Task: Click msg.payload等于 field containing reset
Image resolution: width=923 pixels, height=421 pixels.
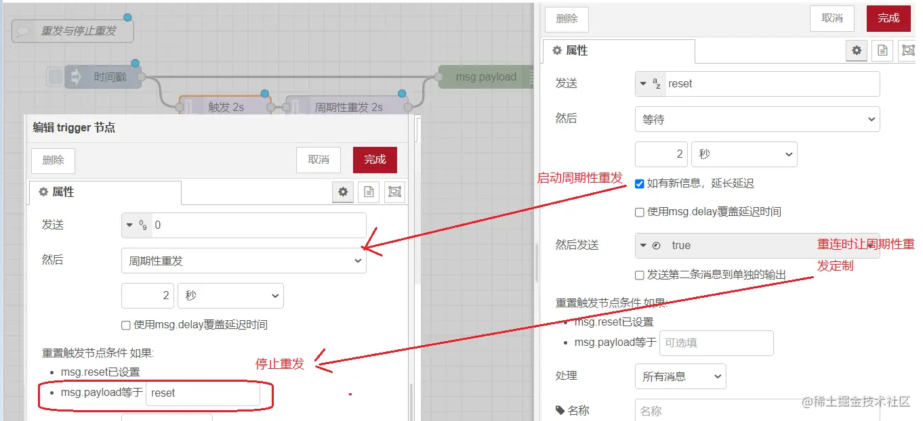Action: click(x=203, y=393)
